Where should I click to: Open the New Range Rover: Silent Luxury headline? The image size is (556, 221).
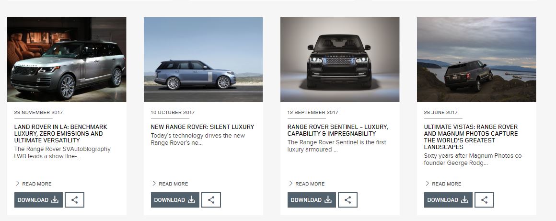pos(202,127)
